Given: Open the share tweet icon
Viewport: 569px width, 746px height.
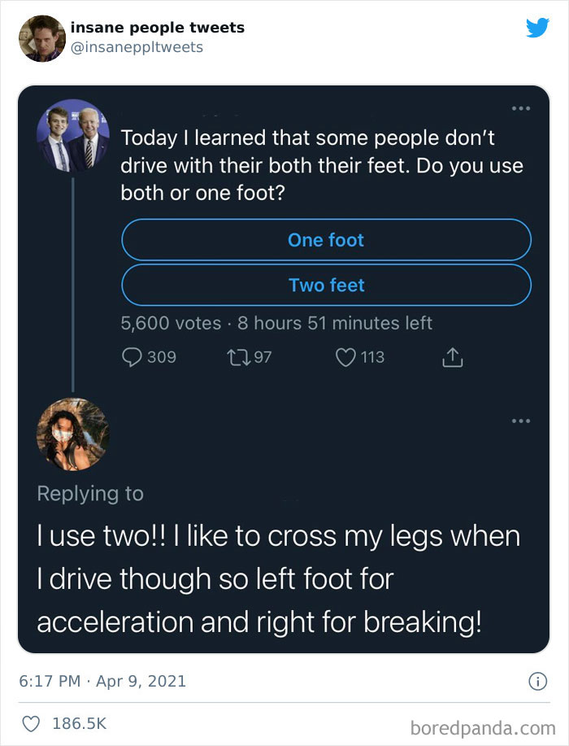Looking at the screenshot, I should coord(452,356).
